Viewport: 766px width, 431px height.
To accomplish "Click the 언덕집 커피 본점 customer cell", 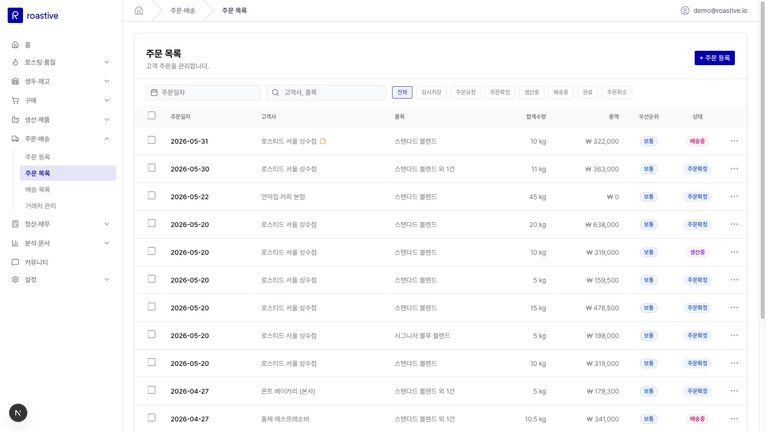I will pos(283,197).
